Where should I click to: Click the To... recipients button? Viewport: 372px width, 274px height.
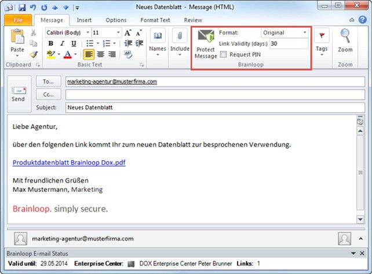tap(49, 82)
